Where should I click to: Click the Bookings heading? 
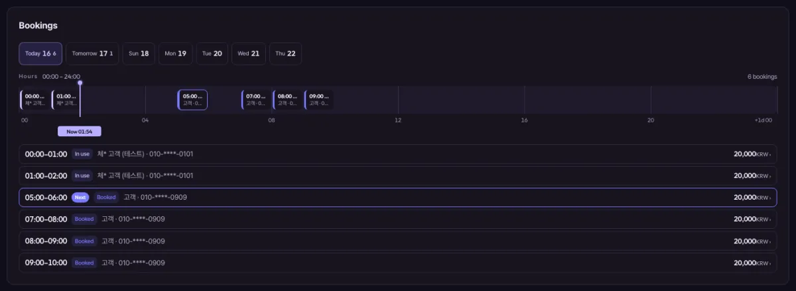click(x=38, y=26)
